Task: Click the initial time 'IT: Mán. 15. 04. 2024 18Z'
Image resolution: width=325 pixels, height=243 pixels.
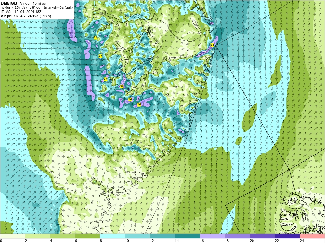Action: tap(21, 12)
